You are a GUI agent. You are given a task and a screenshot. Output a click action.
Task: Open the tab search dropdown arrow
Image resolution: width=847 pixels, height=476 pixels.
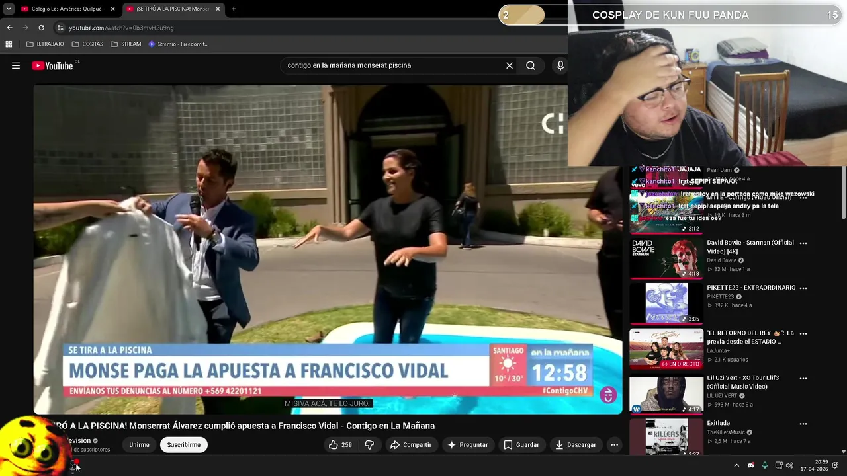click(x=9, y=9)
